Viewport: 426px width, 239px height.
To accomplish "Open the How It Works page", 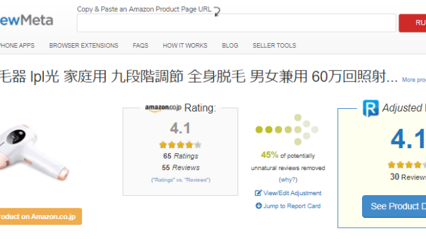I will coord(185,46).
